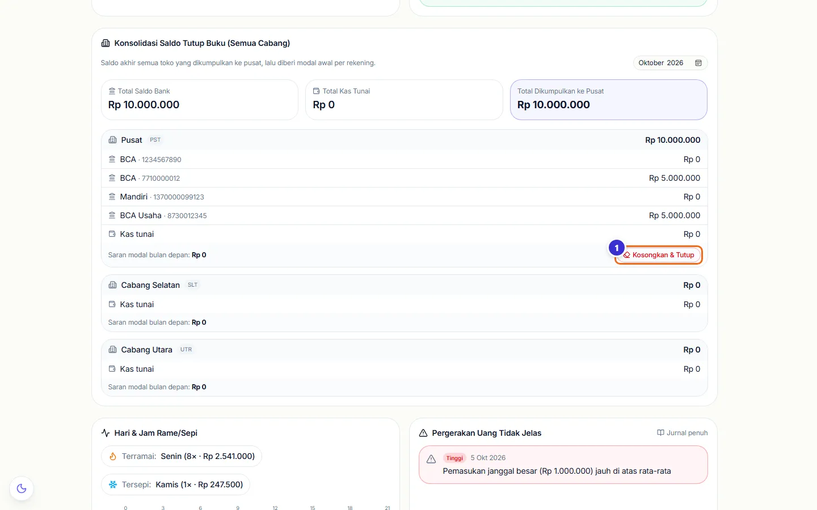Click the Pusat total Rp 10.000.000
This screenshot has height=510, width=817.
[673, 140]
